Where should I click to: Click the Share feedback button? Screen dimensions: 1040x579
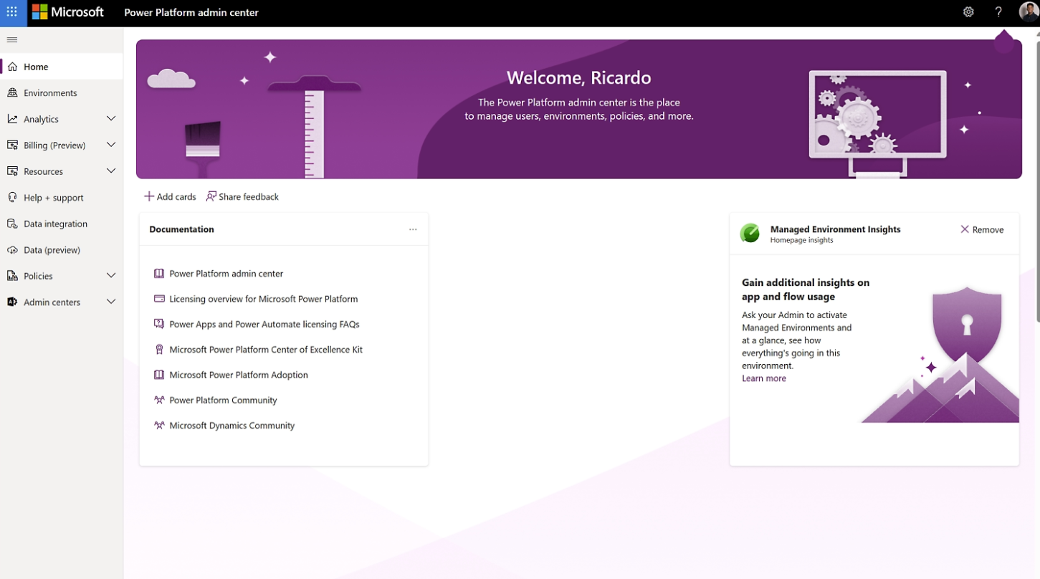[242, 196]
